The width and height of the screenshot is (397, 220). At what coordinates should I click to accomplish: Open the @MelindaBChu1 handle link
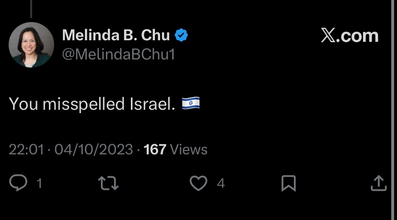pyautogui.click(x=118, y=54)
